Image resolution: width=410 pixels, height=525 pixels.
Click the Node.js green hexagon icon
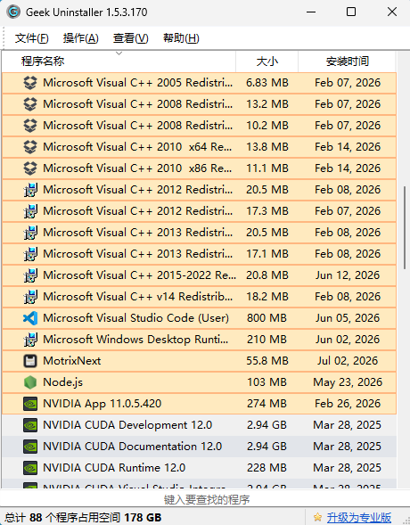tap(30, 382)
